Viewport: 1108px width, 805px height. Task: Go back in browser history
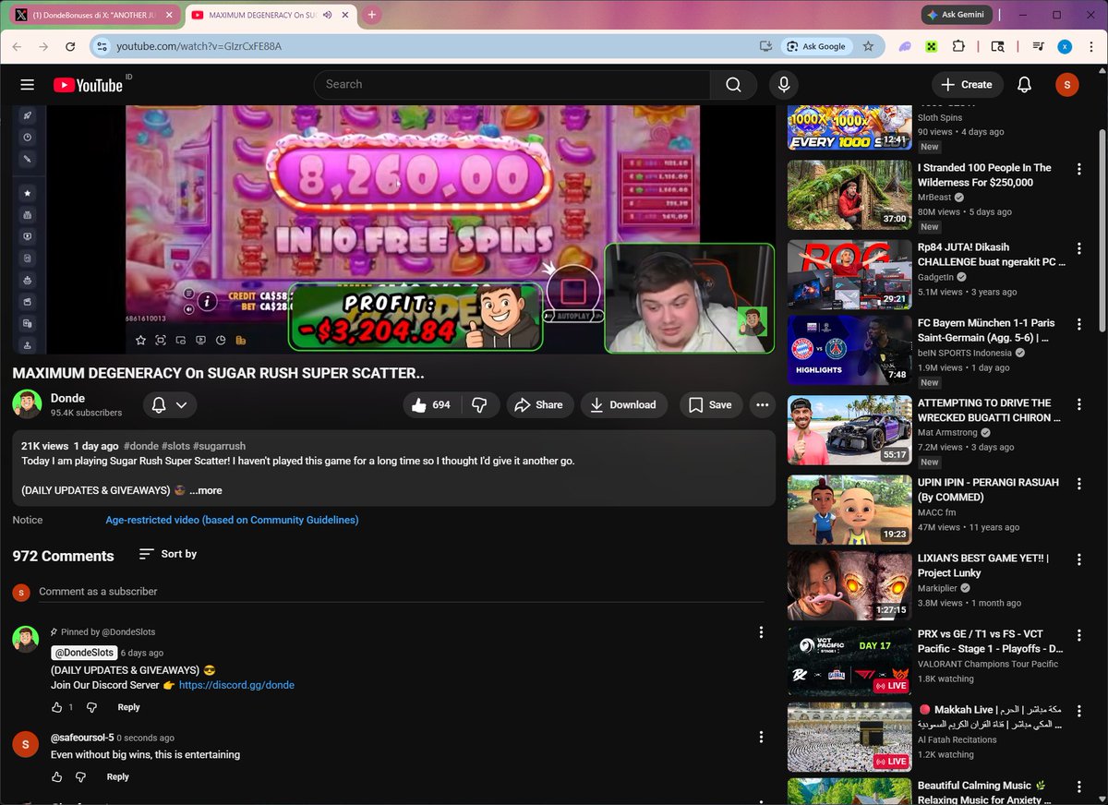click(x=18, y=46)
